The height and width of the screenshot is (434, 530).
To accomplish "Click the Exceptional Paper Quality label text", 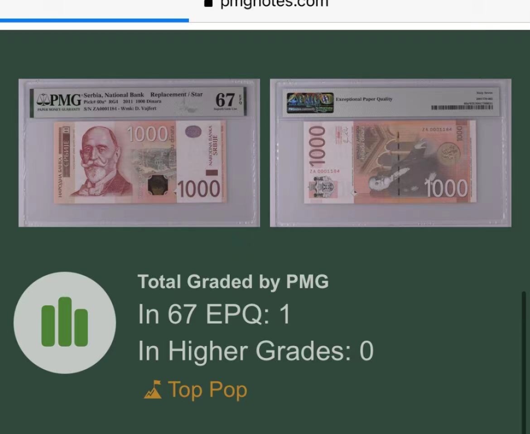I will [364, 99].
